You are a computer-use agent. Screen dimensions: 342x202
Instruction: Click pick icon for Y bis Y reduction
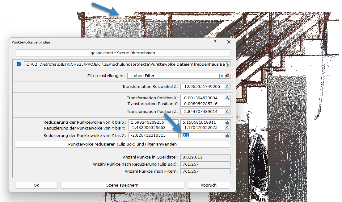pyautogui.click(x=227, y=128)
